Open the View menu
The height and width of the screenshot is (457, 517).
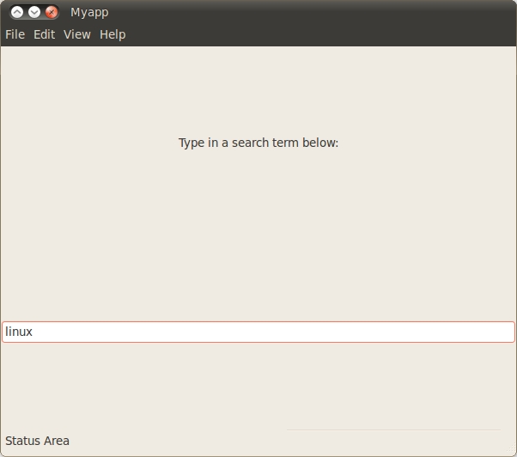pyautogui.click(x=76, y=34)
